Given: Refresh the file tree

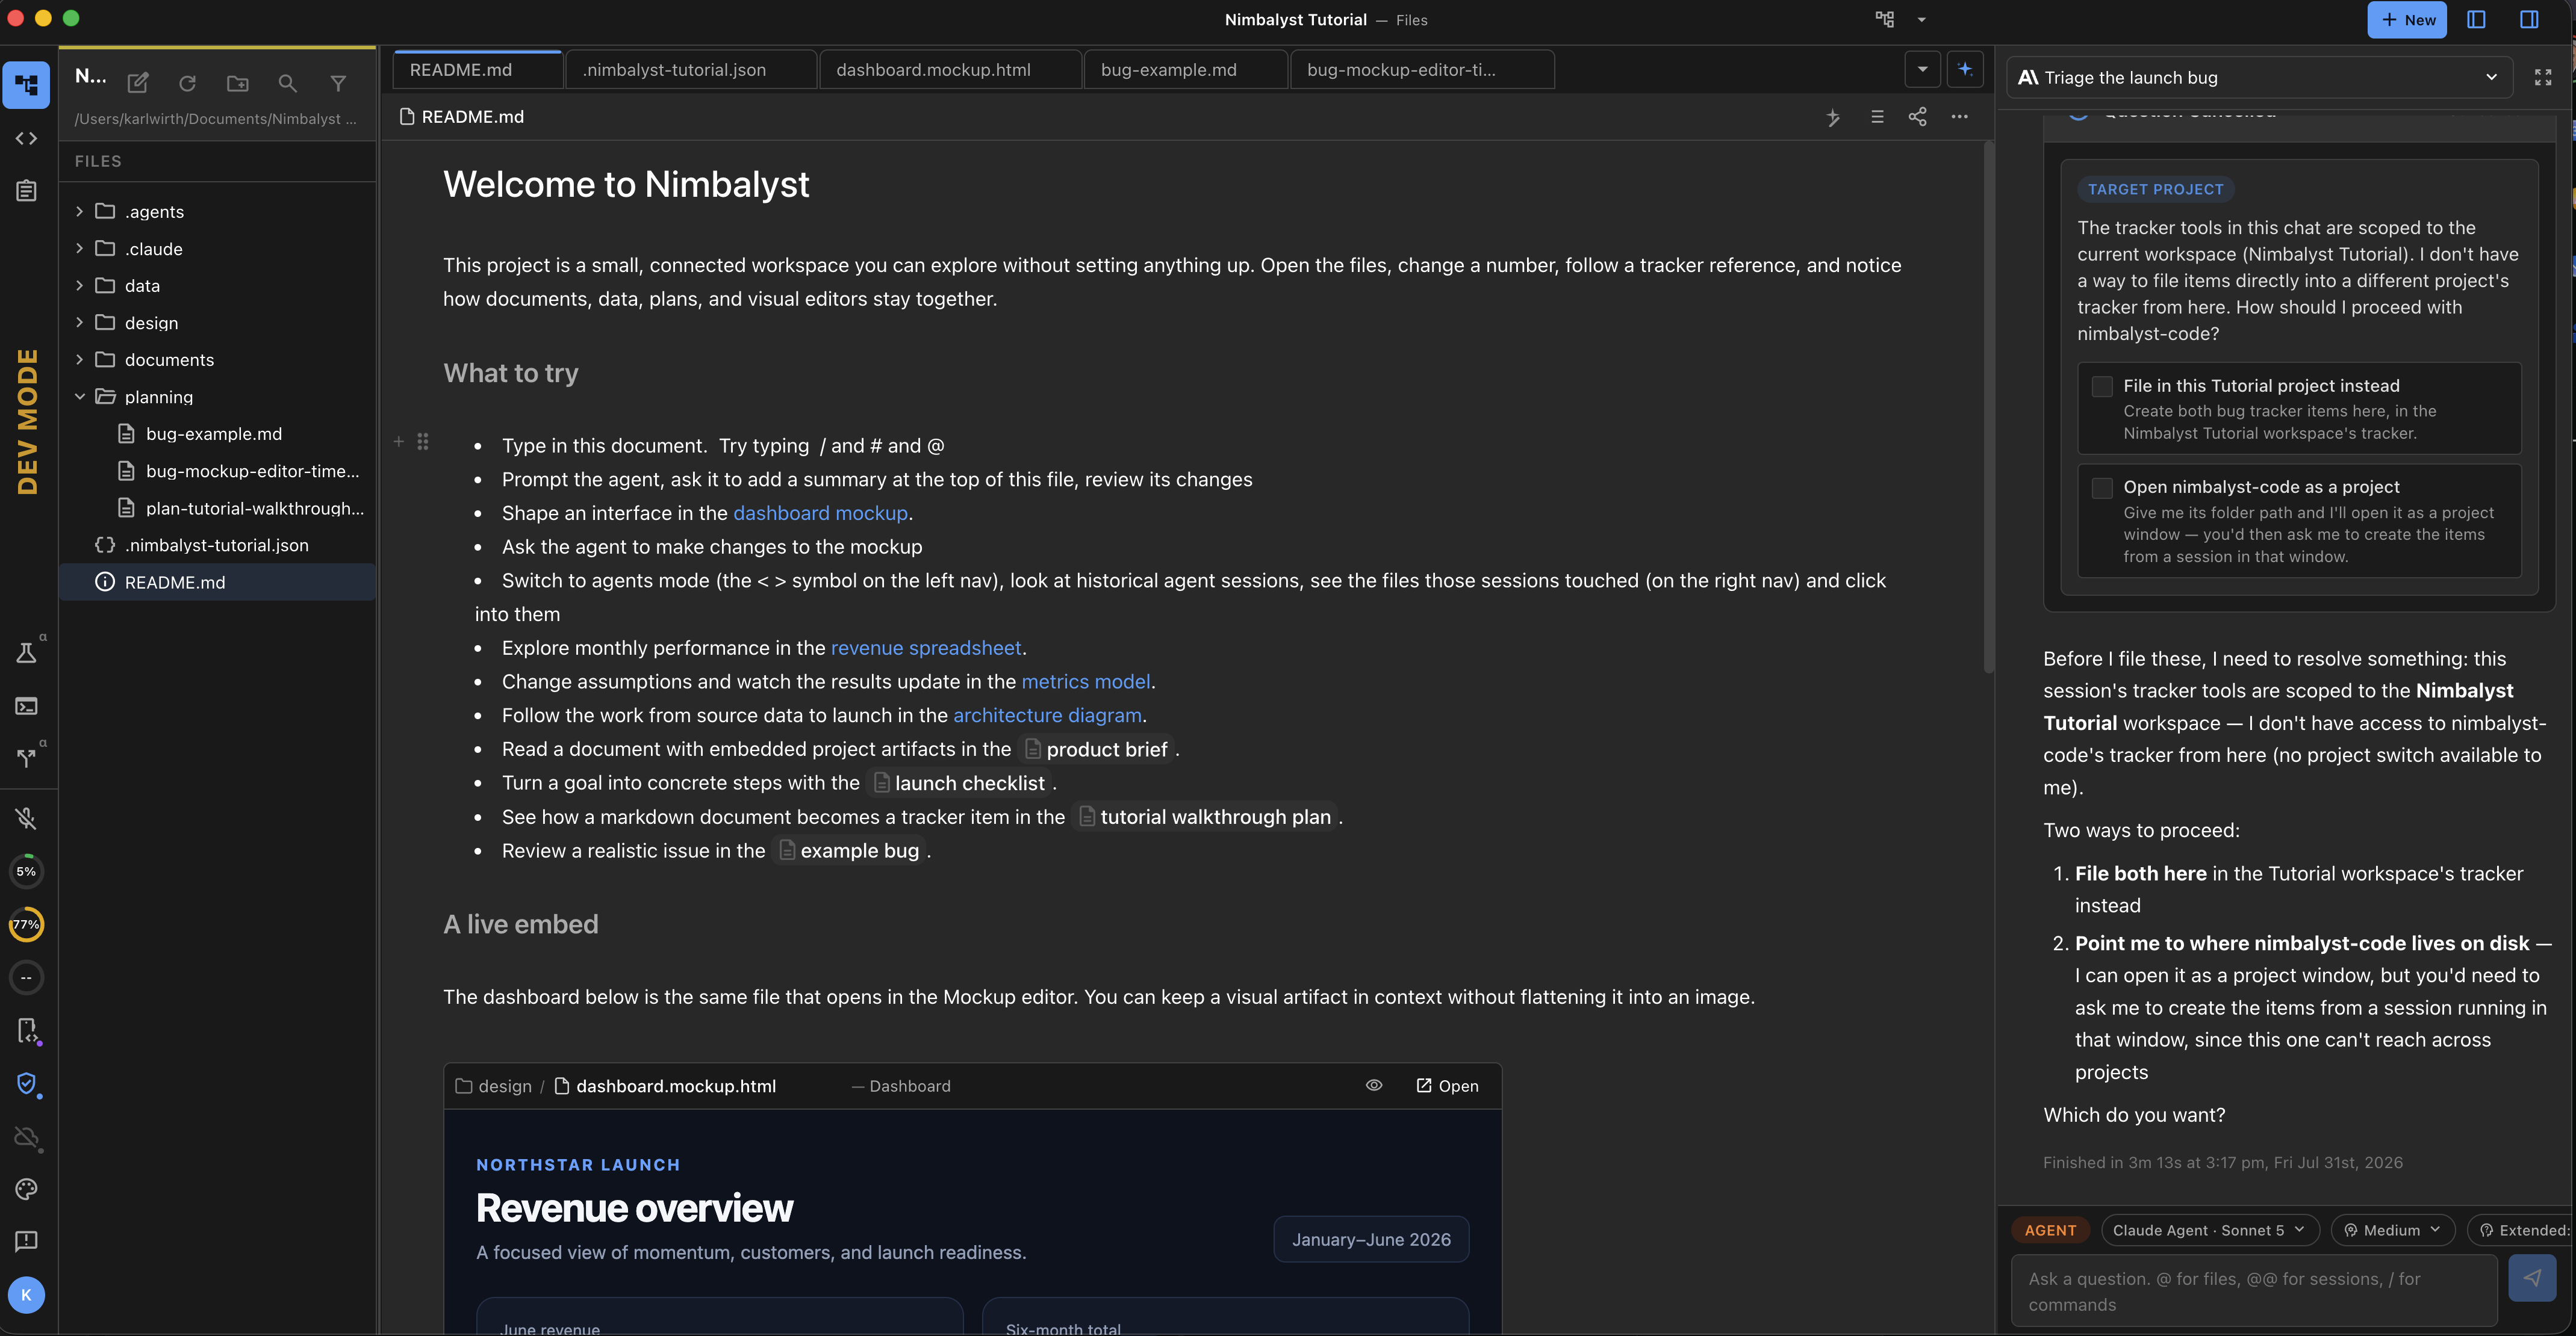Looking at the screenshot, I should (x=187, y=83).
